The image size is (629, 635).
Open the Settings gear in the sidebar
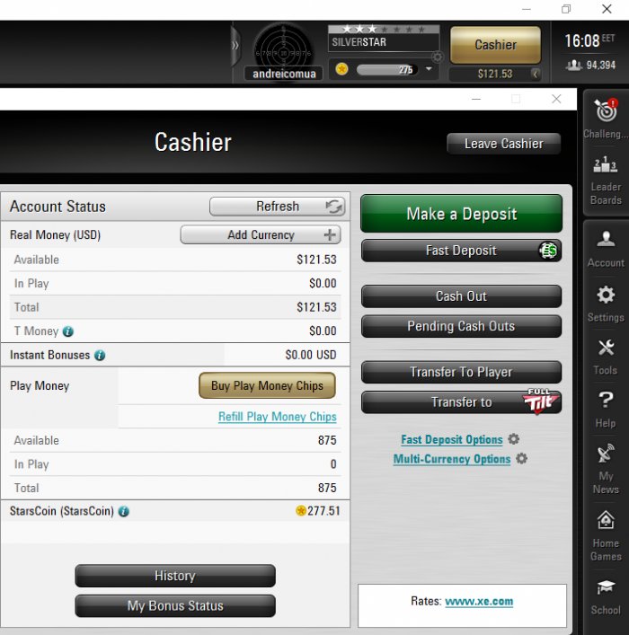pos(606,295)
